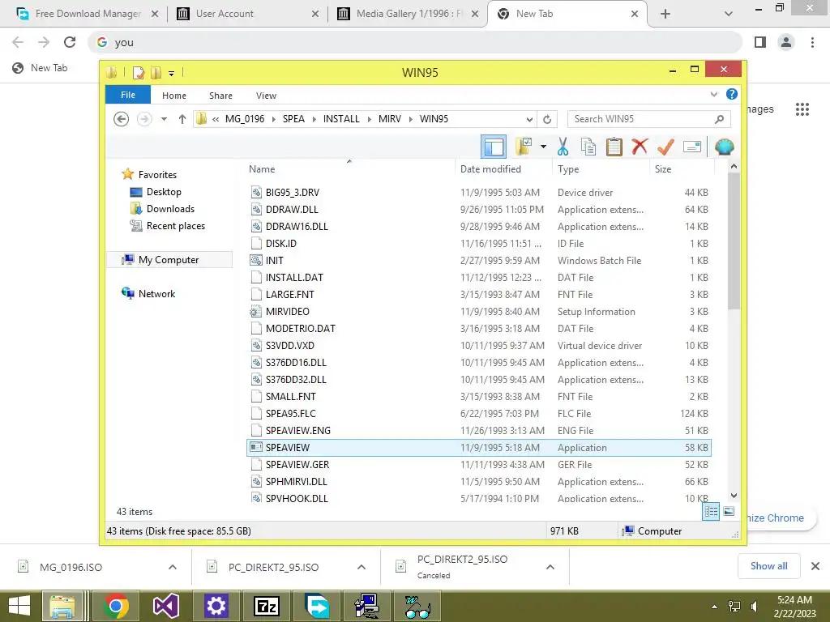Open the dropdown arrow next to folder options icon

tap(543, 147)
